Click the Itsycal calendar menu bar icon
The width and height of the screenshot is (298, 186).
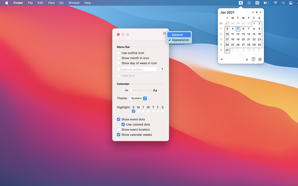click(x=241, y=3)
